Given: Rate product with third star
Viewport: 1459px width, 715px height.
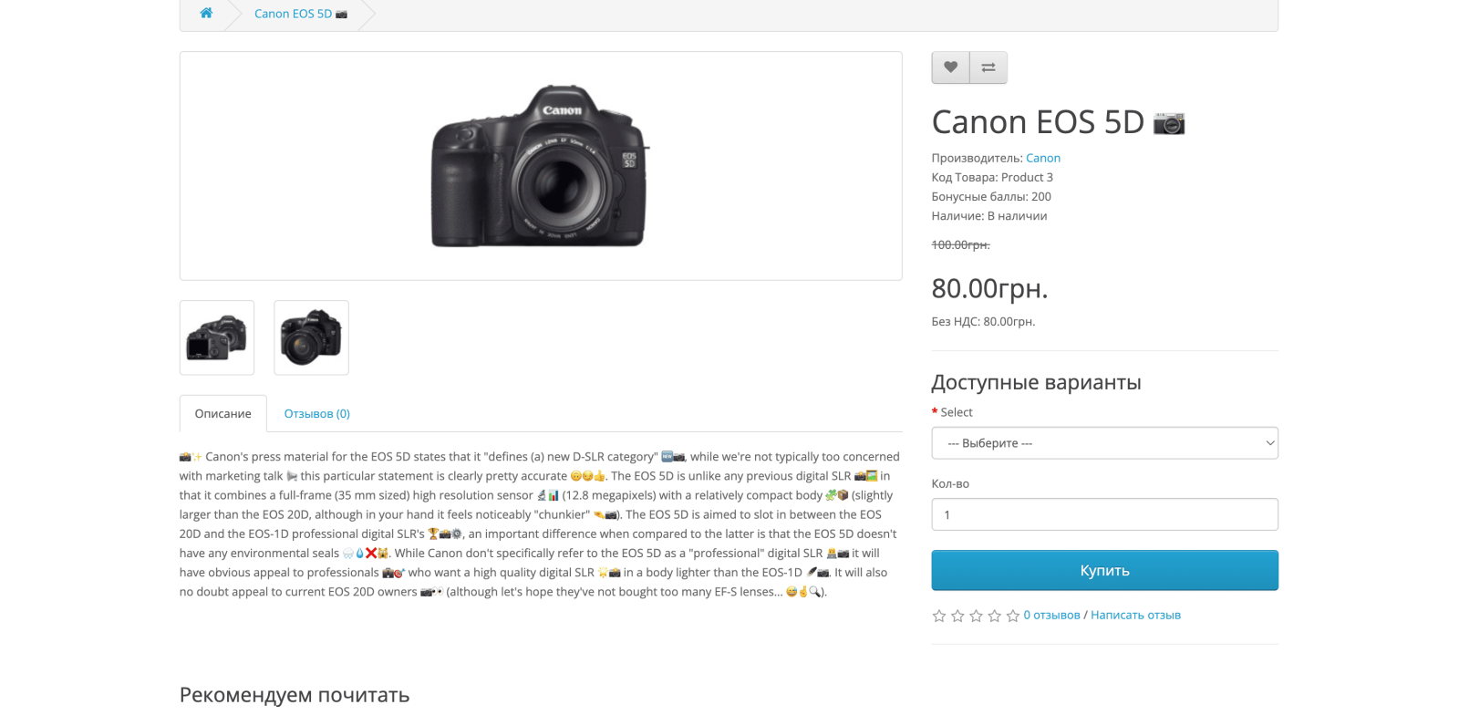Looking at the screenshot, I should pyautogui.click(x=976, y=616).
